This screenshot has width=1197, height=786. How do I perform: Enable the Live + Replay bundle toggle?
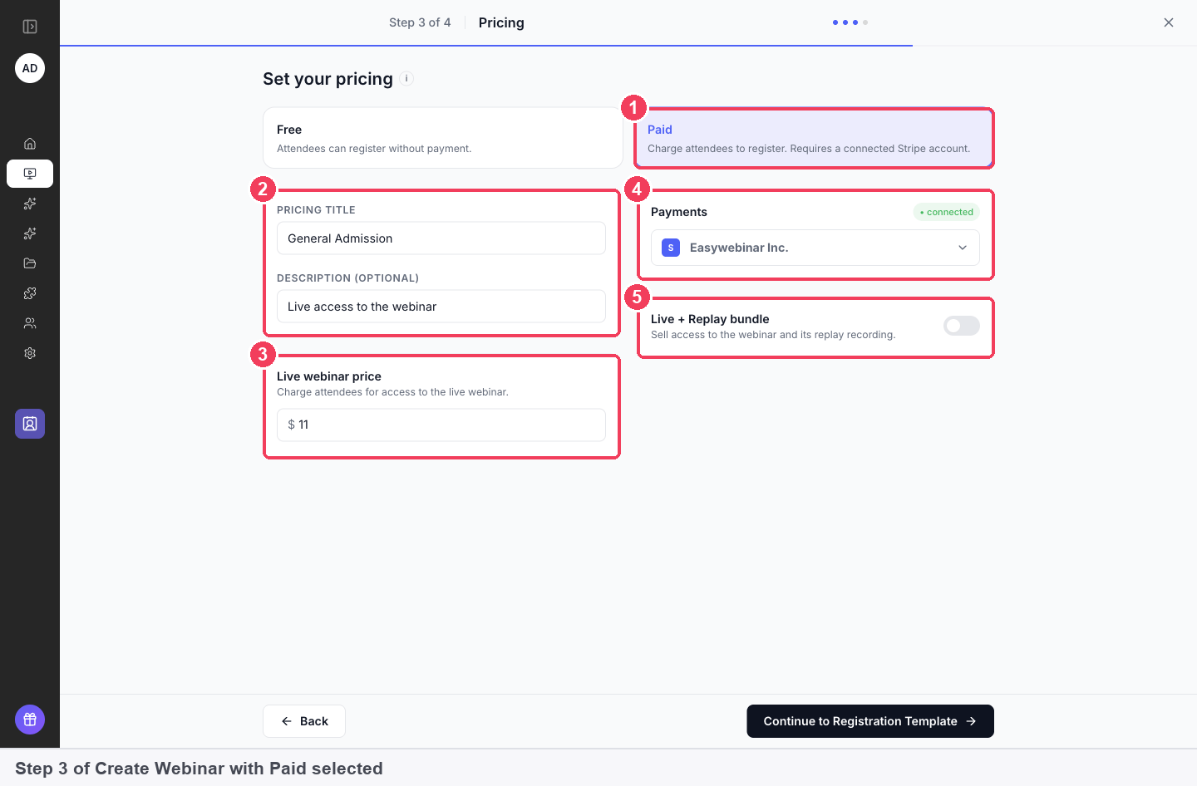pos(962,326)
